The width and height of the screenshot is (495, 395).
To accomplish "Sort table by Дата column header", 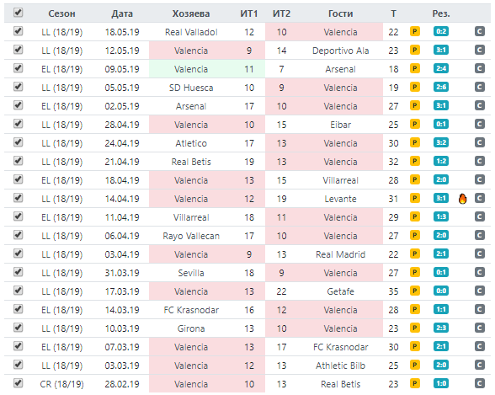I will [x=122, y=13].
